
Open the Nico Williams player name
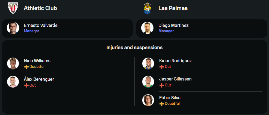(37, 61)
